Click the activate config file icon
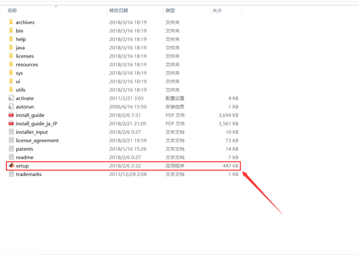The width and height of the screenshot is (358, 255). click(11, 98)
